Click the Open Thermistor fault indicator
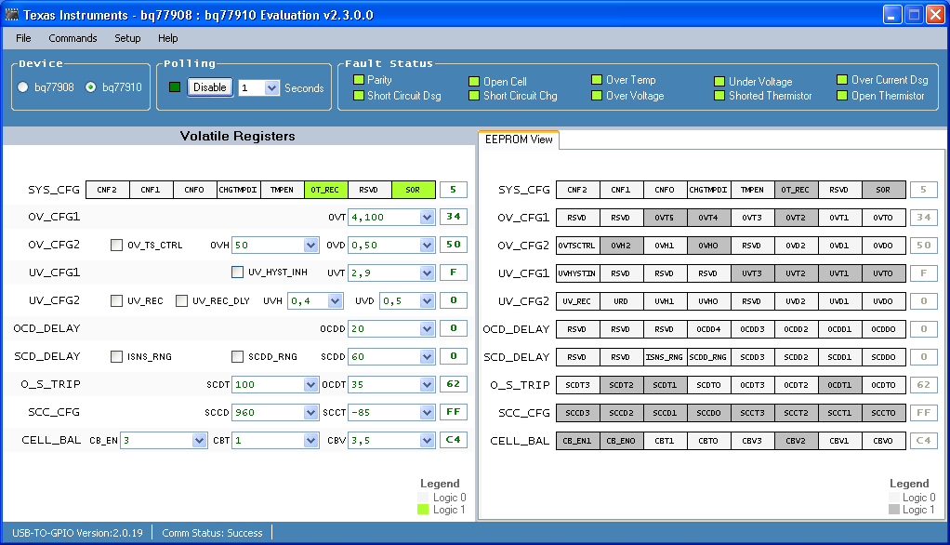 coord(841,95)
